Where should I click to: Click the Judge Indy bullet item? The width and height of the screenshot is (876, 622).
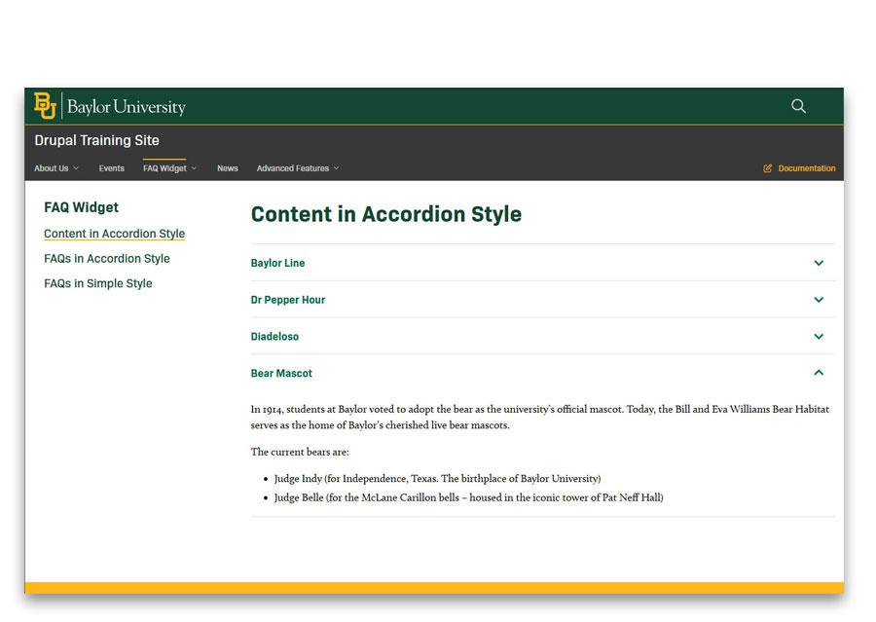(437, 478)
